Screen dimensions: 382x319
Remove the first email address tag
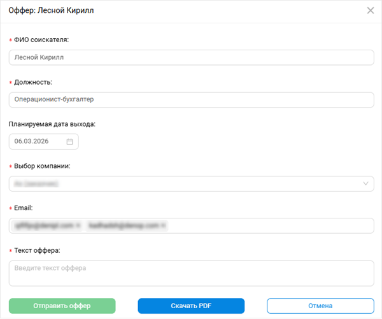pyautogui.click(x=78, y=225)
